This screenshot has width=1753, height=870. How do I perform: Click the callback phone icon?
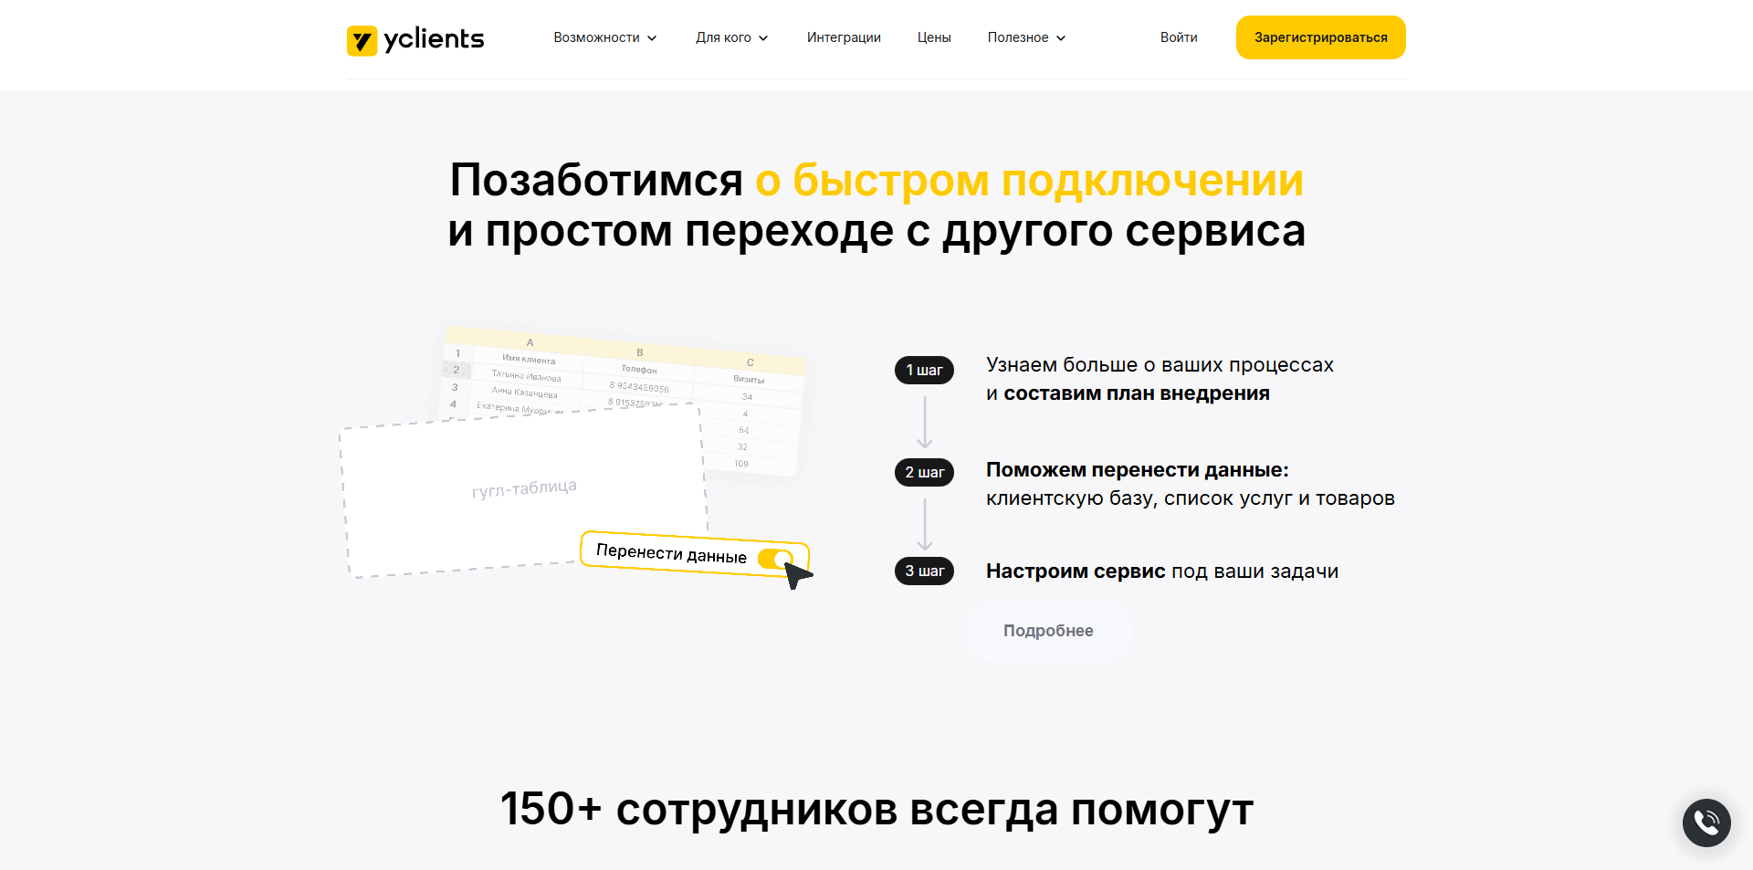[1706, 823]
